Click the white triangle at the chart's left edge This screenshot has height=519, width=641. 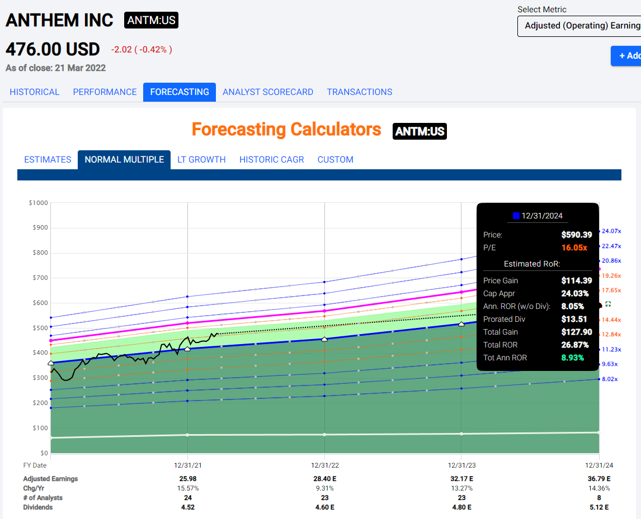(51, 363)
